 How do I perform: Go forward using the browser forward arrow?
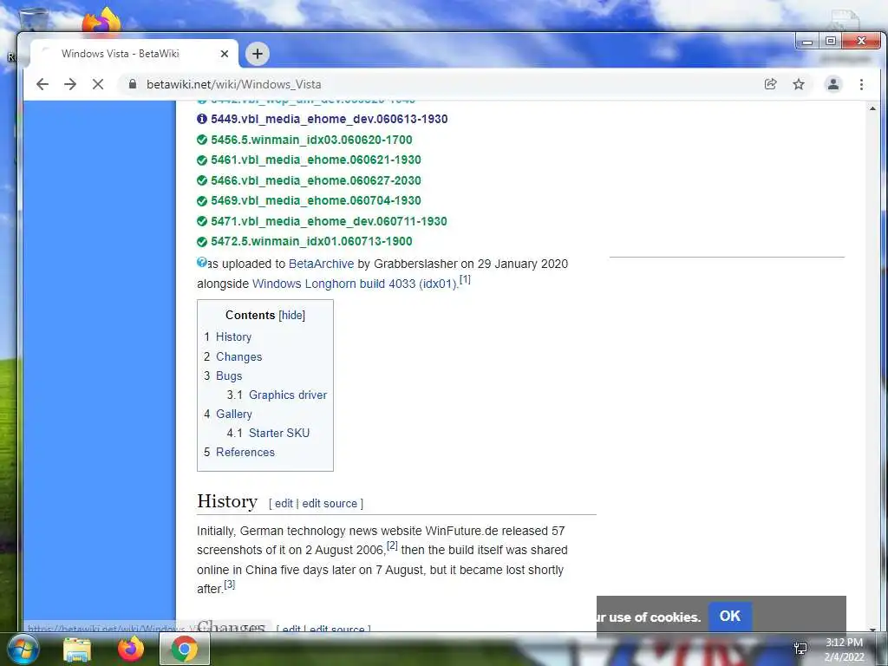(70, 84)
